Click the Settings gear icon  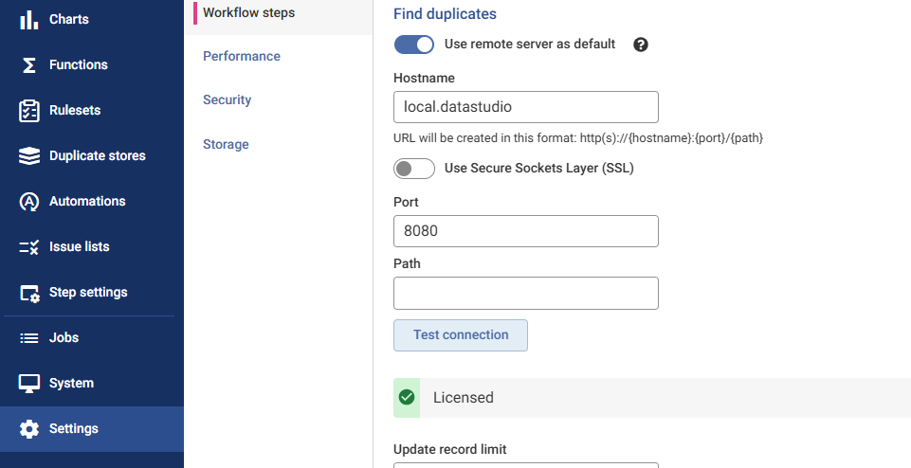click(x=29, y=428)
